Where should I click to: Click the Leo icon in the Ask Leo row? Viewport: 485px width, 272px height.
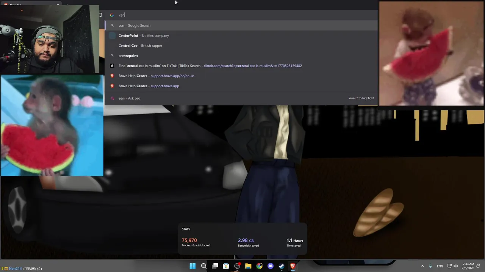pyautogui.click(x=112, y=98)
